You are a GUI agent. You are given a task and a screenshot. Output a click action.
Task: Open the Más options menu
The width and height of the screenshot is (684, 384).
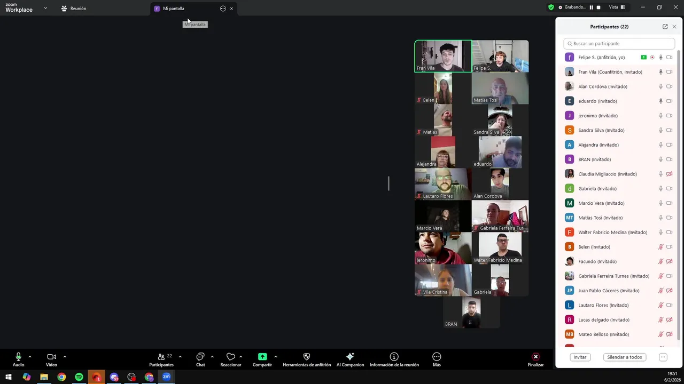click(437, 359)
